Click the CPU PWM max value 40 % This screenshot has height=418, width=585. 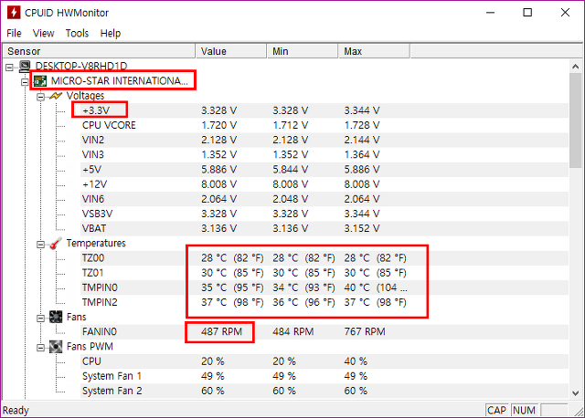coord(356,361)
